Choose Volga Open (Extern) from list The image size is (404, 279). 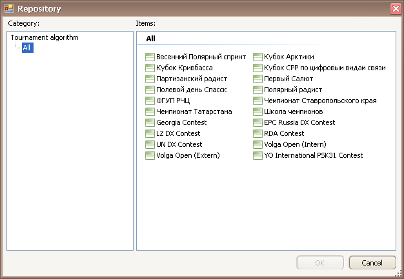pos(188,155)
